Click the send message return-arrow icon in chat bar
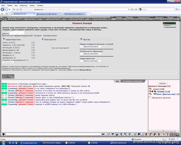Viewport: 181px width, 145px height. (x=103, y=134)
